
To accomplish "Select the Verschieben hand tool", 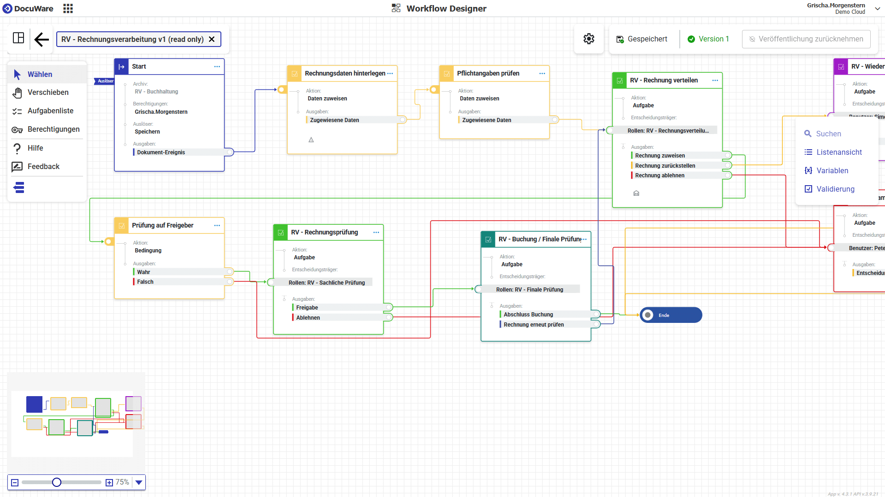I will 48,93.
